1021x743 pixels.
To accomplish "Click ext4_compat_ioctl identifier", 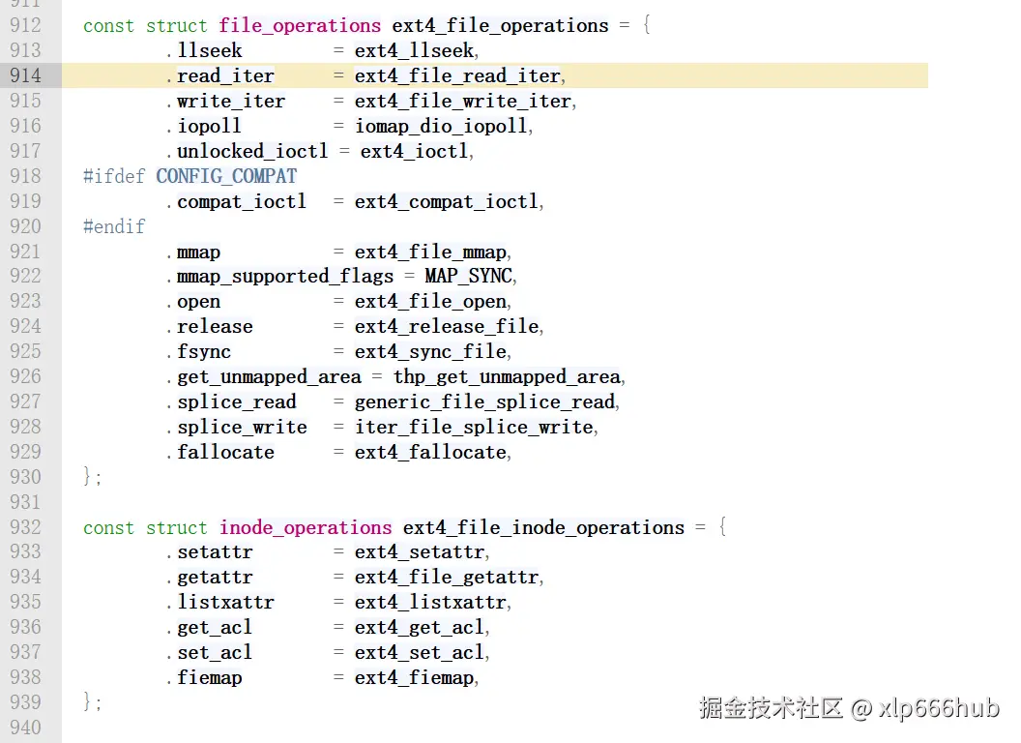I will [x=447, y=201].
